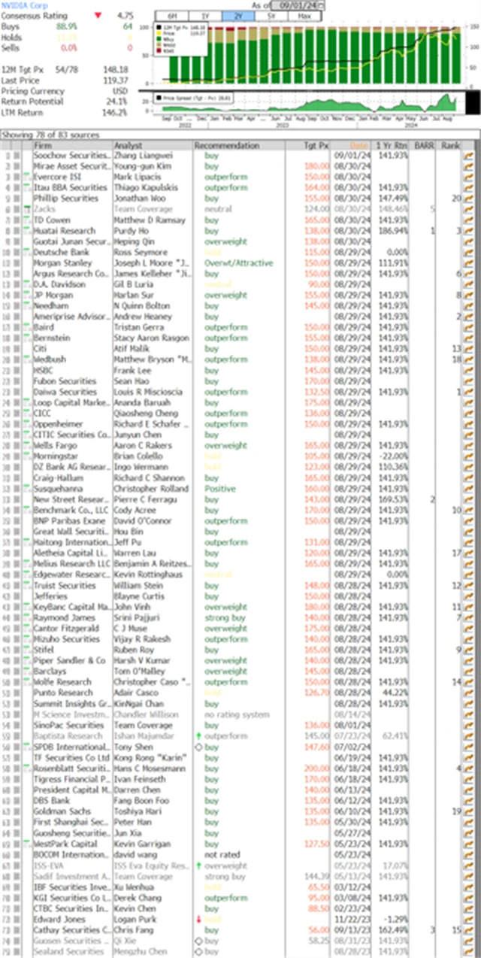Screen dimensions: 481x958
Task: Click the As of date input field
Action: click(298, 5)
